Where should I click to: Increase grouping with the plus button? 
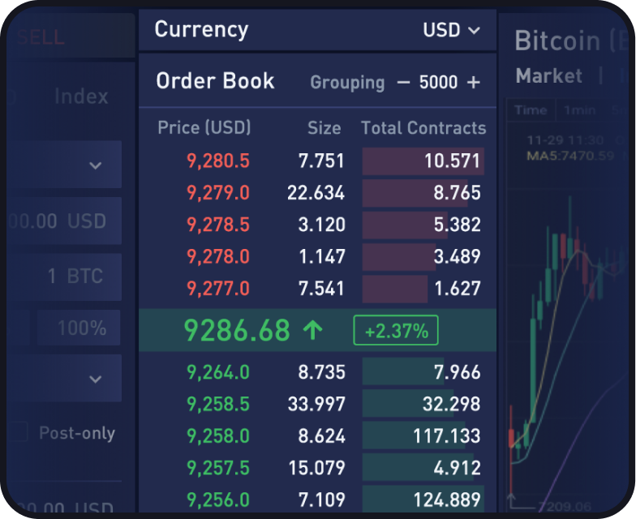474,83
